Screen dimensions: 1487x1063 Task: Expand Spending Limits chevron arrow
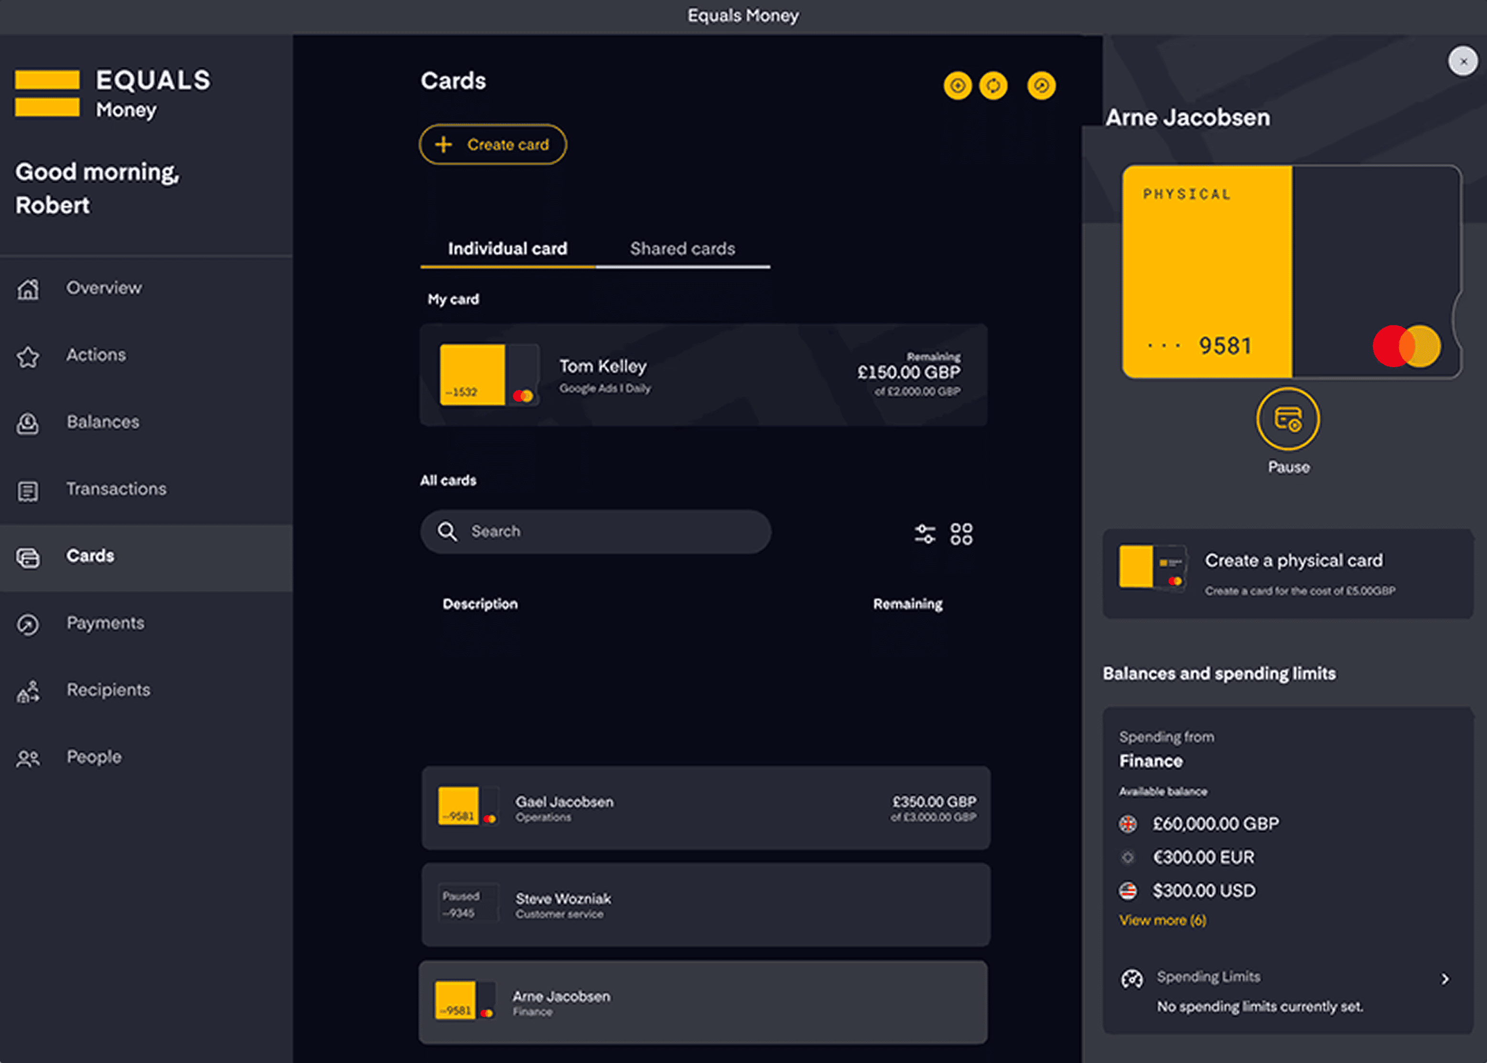1444,979
